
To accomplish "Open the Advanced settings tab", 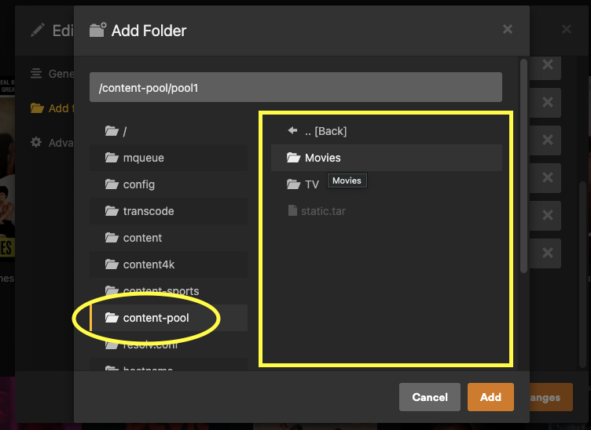I will coord(53,143).
